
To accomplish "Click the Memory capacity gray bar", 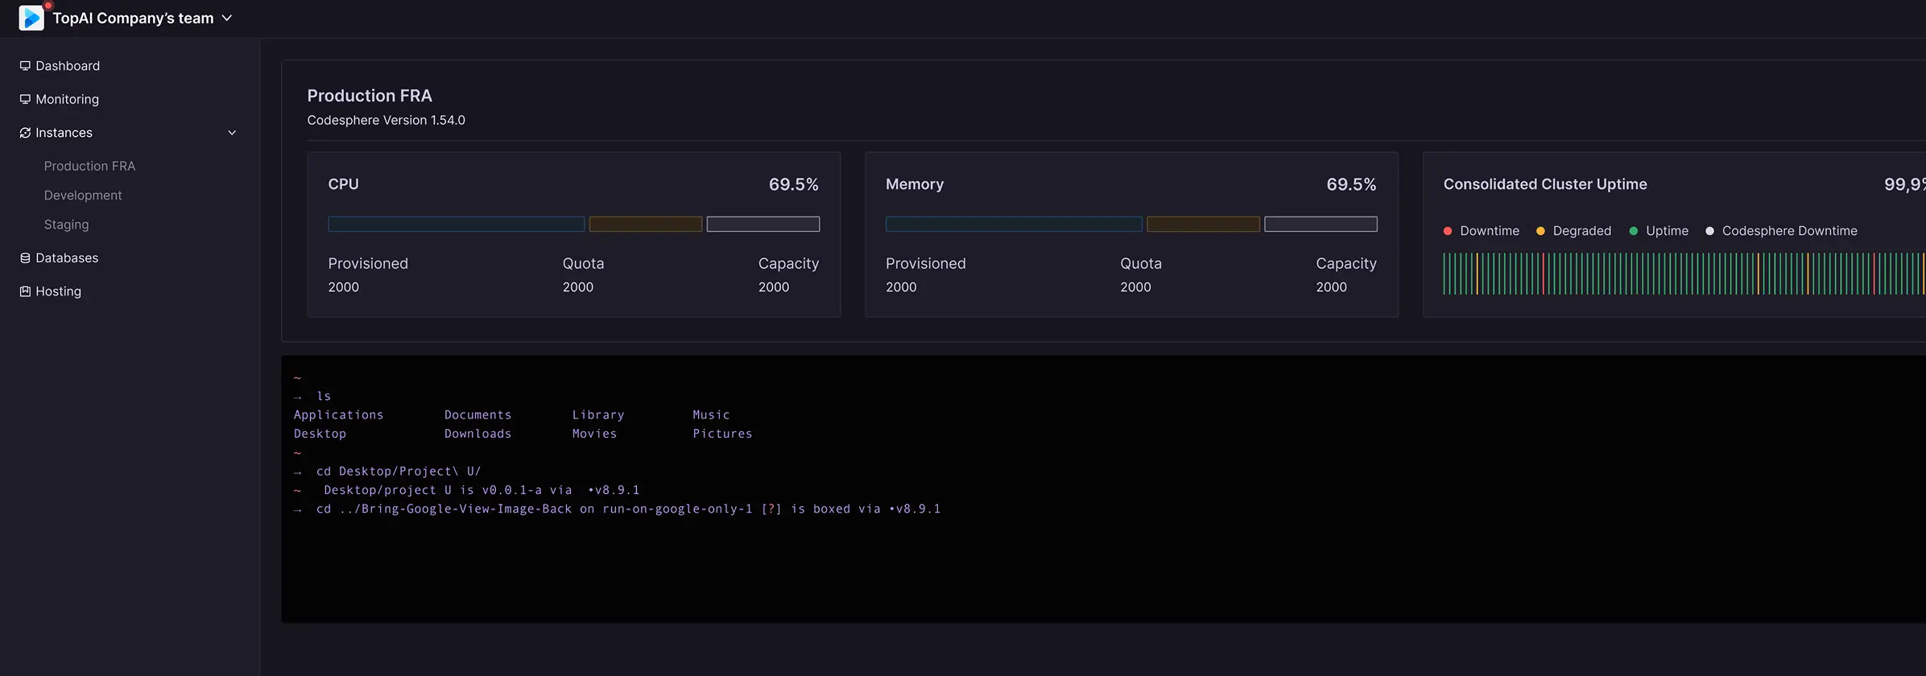I will (1321, 224).
